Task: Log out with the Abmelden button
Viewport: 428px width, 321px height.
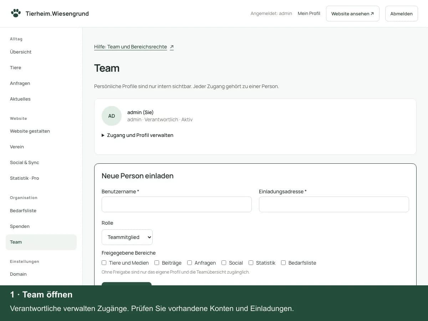Action: click(402, 14)
